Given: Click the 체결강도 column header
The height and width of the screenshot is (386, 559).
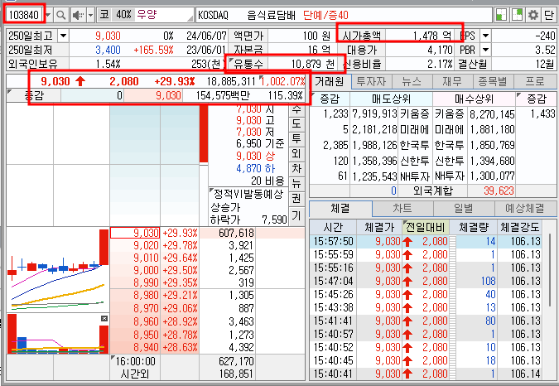Looking at the screenshot, I should tap(520, 228).
